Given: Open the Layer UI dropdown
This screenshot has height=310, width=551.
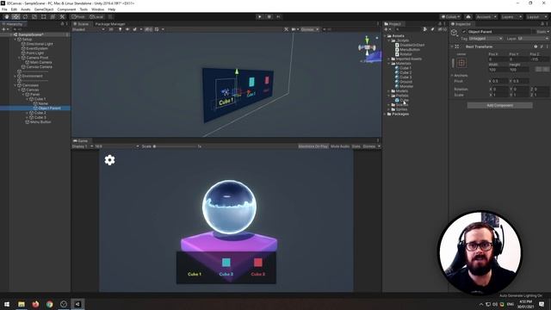Looking at the screenshot, I should click(533, 39).
